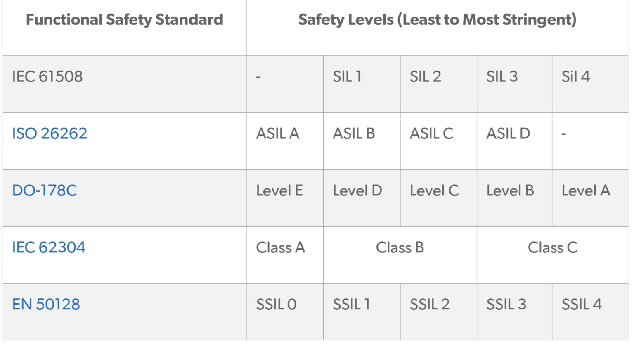Click the Functional Safety Standard header
Image resolution: width=634 pixels, height=345 pixels.
124,19
